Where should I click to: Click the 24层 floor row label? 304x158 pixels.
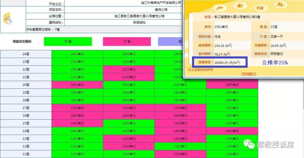[x=26, y=54]
